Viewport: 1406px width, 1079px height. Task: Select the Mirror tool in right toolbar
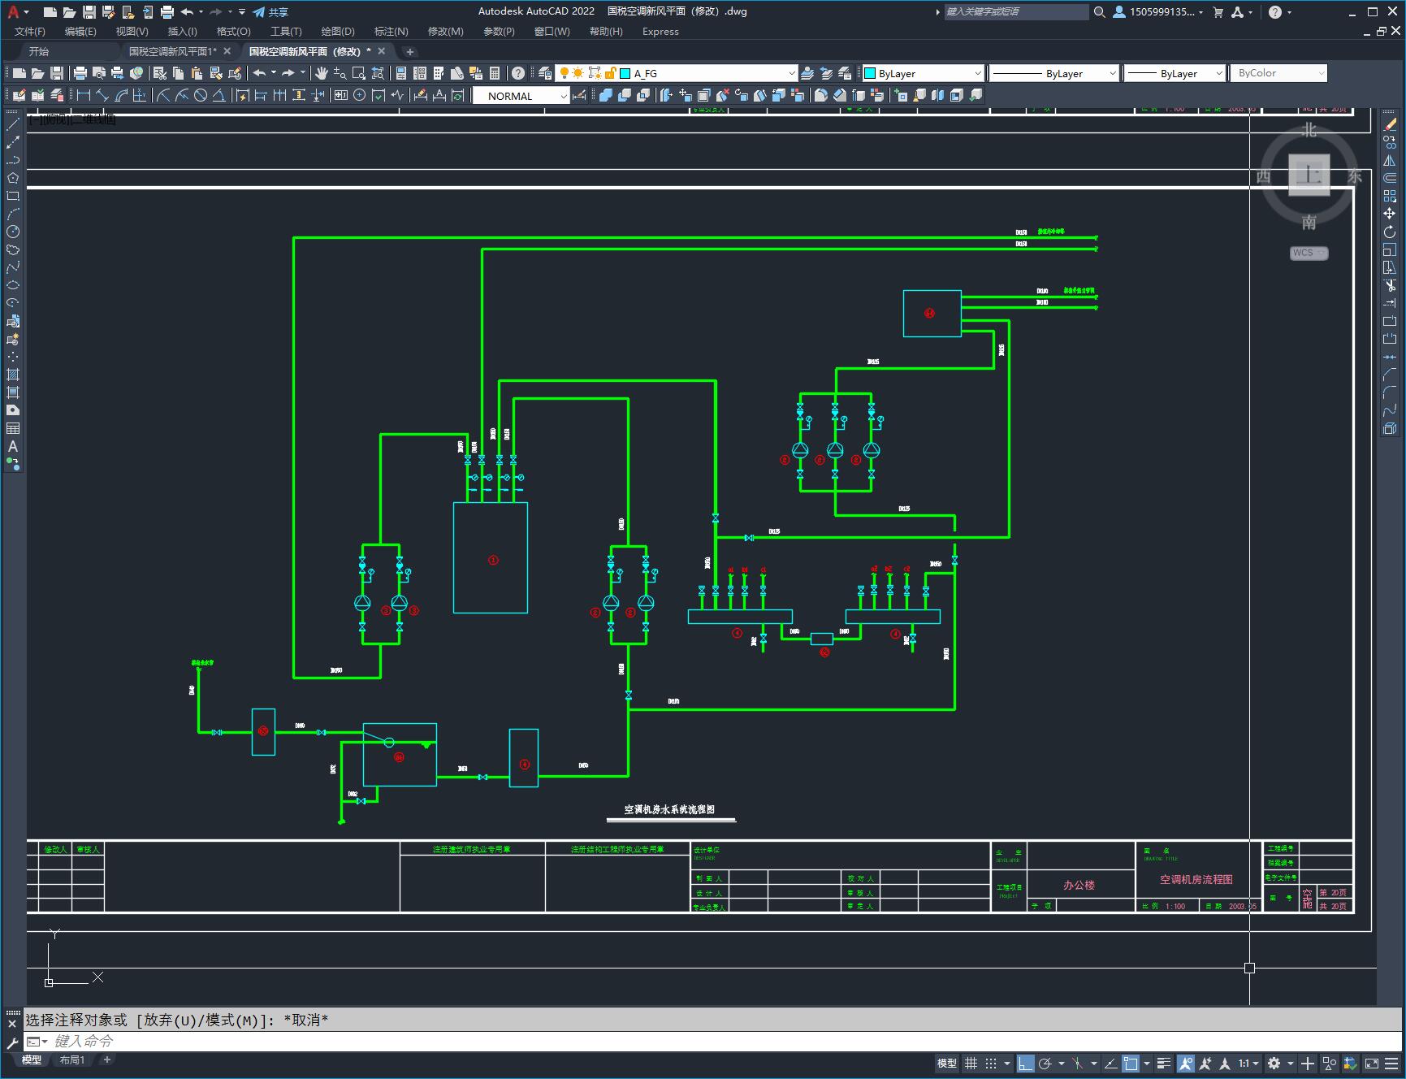pyautogui.click(x=1390, y=160)
